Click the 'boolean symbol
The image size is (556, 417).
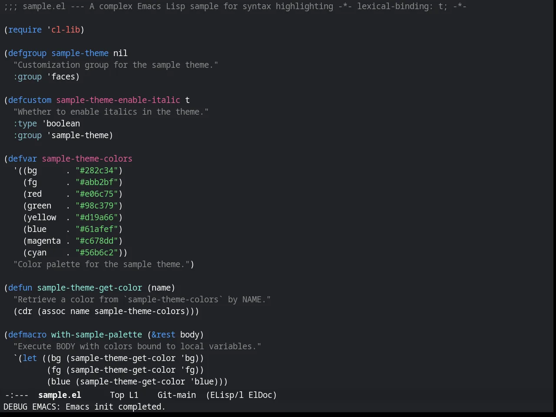pyautogui.click(x=61, y=123)
